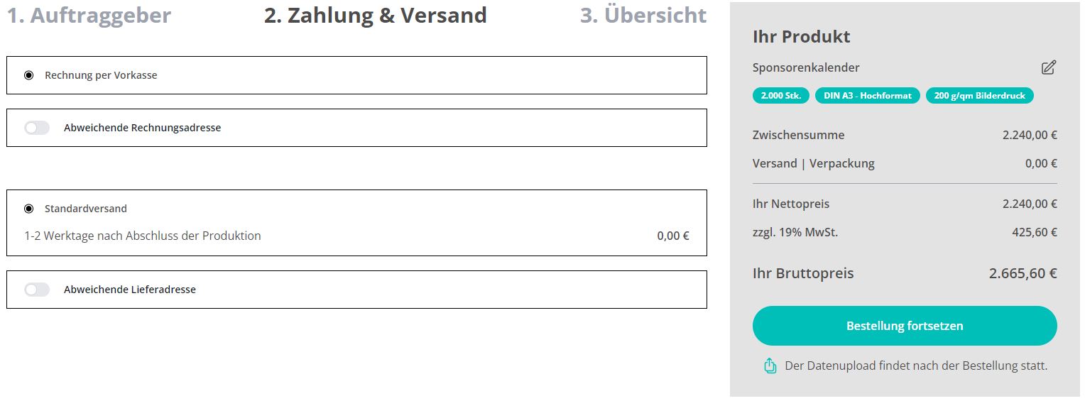Screen dimensions: 1085x401
Task: Click the Sponsorenkalender product name
Action: pos(806,67)
